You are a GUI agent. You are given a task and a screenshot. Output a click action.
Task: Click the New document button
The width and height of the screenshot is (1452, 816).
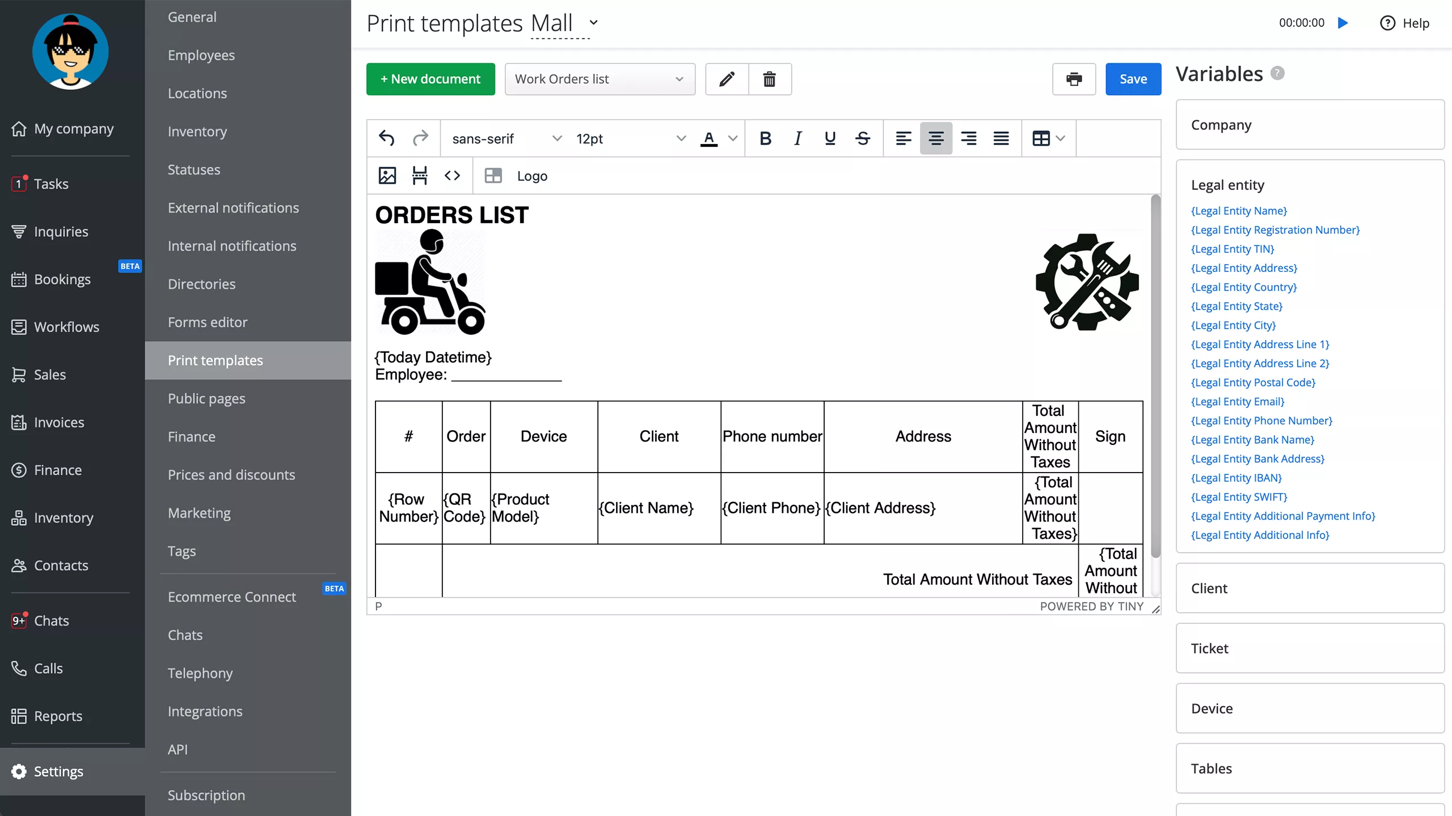click(x=430, y=79)
